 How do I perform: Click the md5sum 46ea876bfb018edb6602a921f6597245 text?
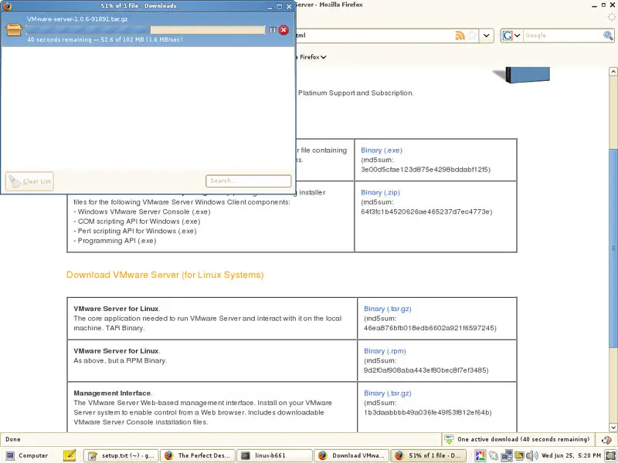pyautogui.click(x=430, y=328)
